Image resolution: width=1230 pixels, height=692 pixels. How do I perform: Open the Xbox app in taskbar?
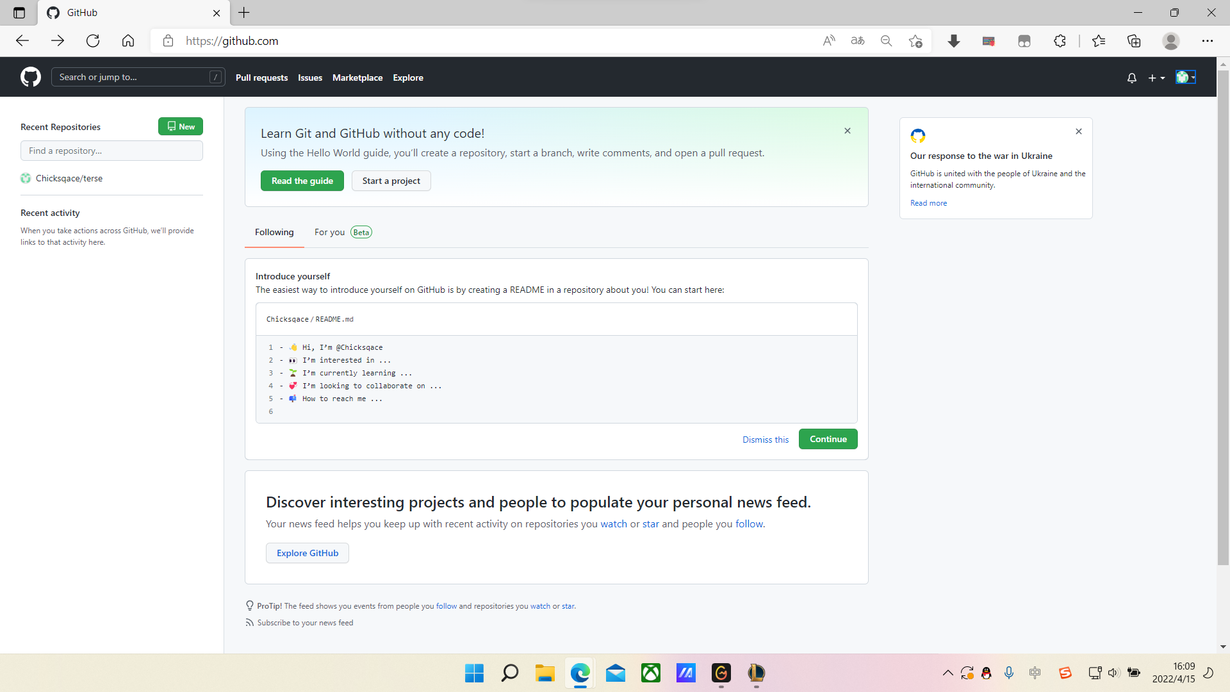point(650,673)
